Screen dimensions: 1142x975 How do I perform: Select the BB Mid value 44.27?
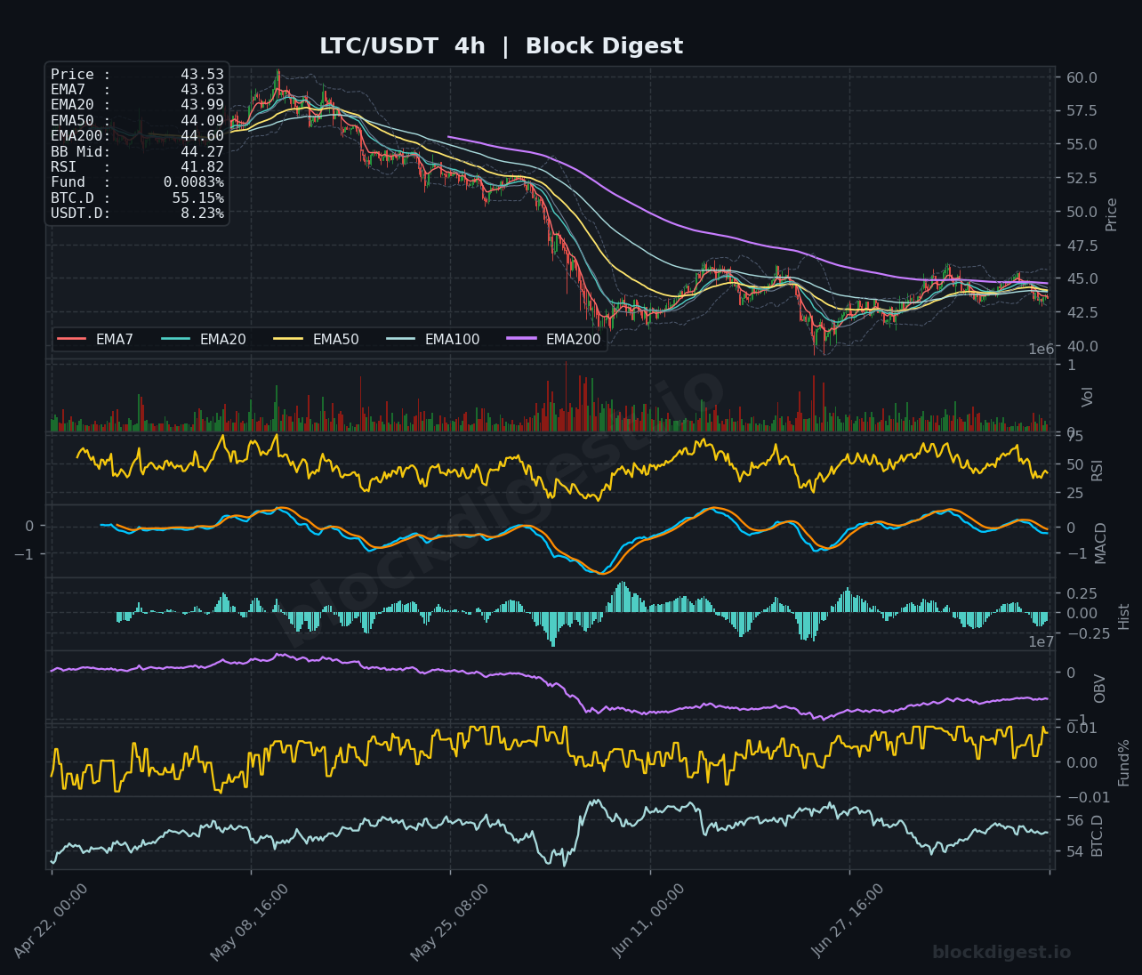pyautogui.click(x=202, y=151)
